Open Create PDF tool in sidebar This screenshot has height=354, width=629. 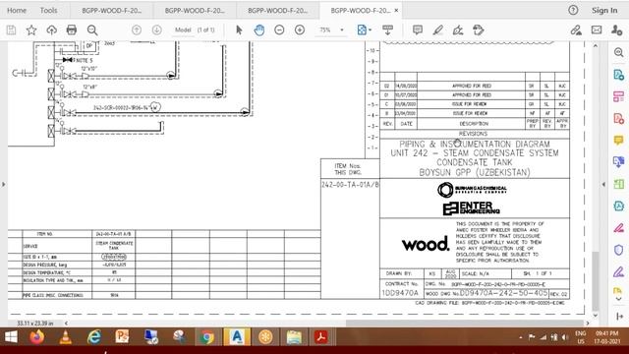pyautogui.click(x=618, y=118)
